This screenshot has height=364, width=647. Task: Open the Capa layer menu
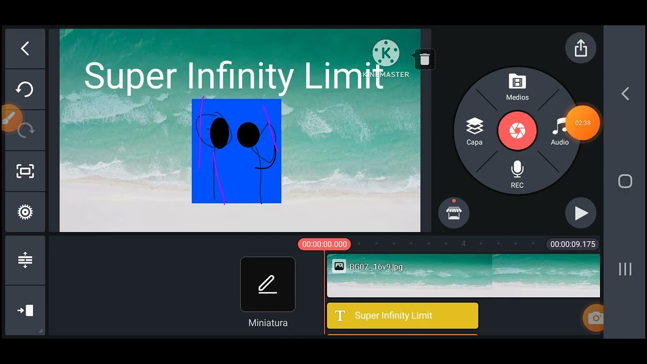click(474, 132)
